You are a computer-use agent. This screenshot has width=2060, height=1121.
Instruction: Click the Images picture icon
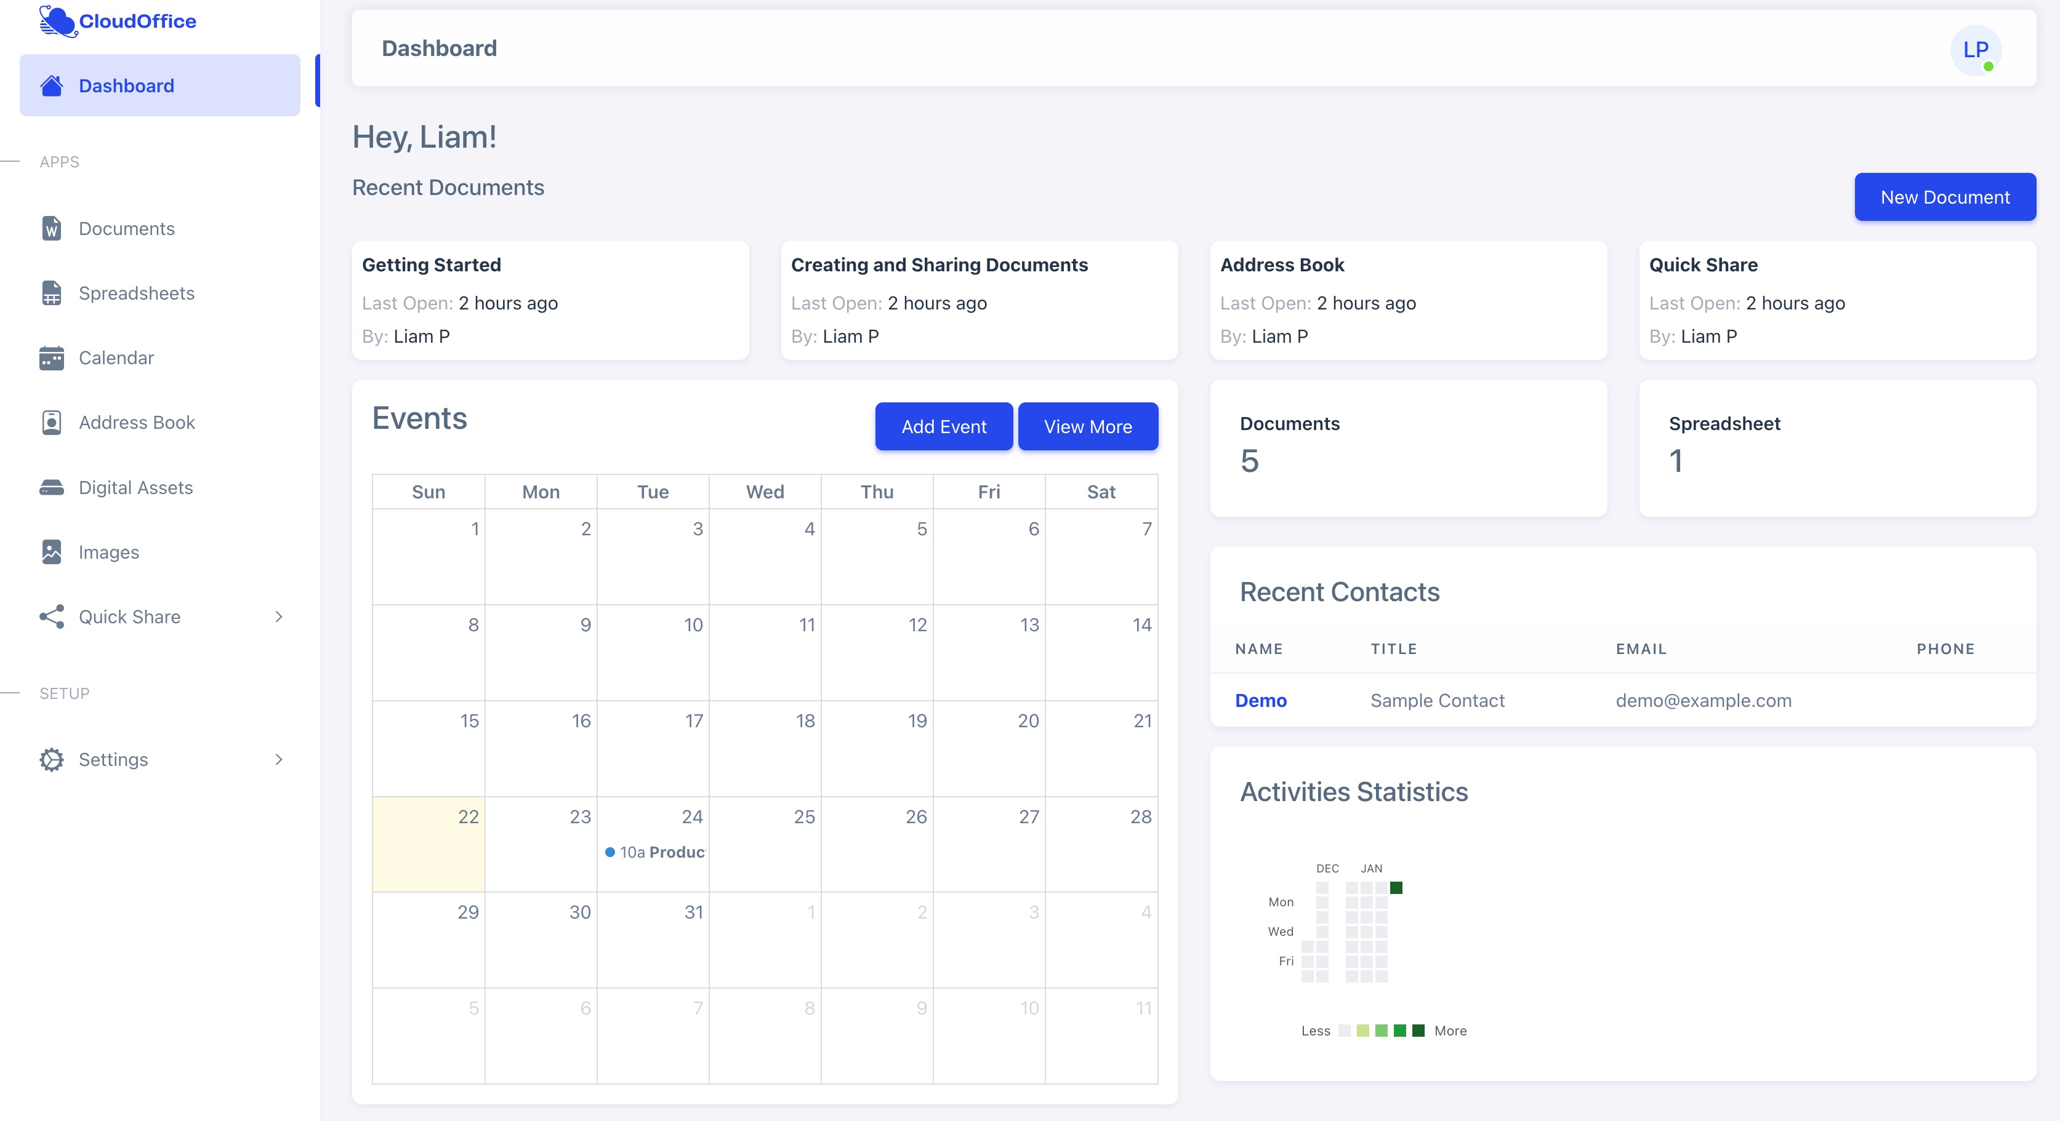pyautogui.click(x=52, y=552)
